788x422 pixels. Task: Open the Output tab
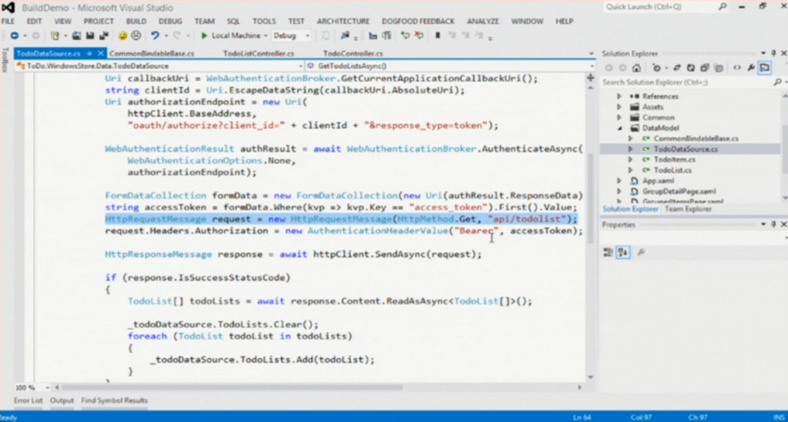click(x=62, y=401)
